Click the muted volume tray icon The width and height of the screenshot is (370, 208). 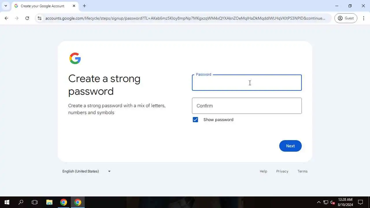pos(333,202)
